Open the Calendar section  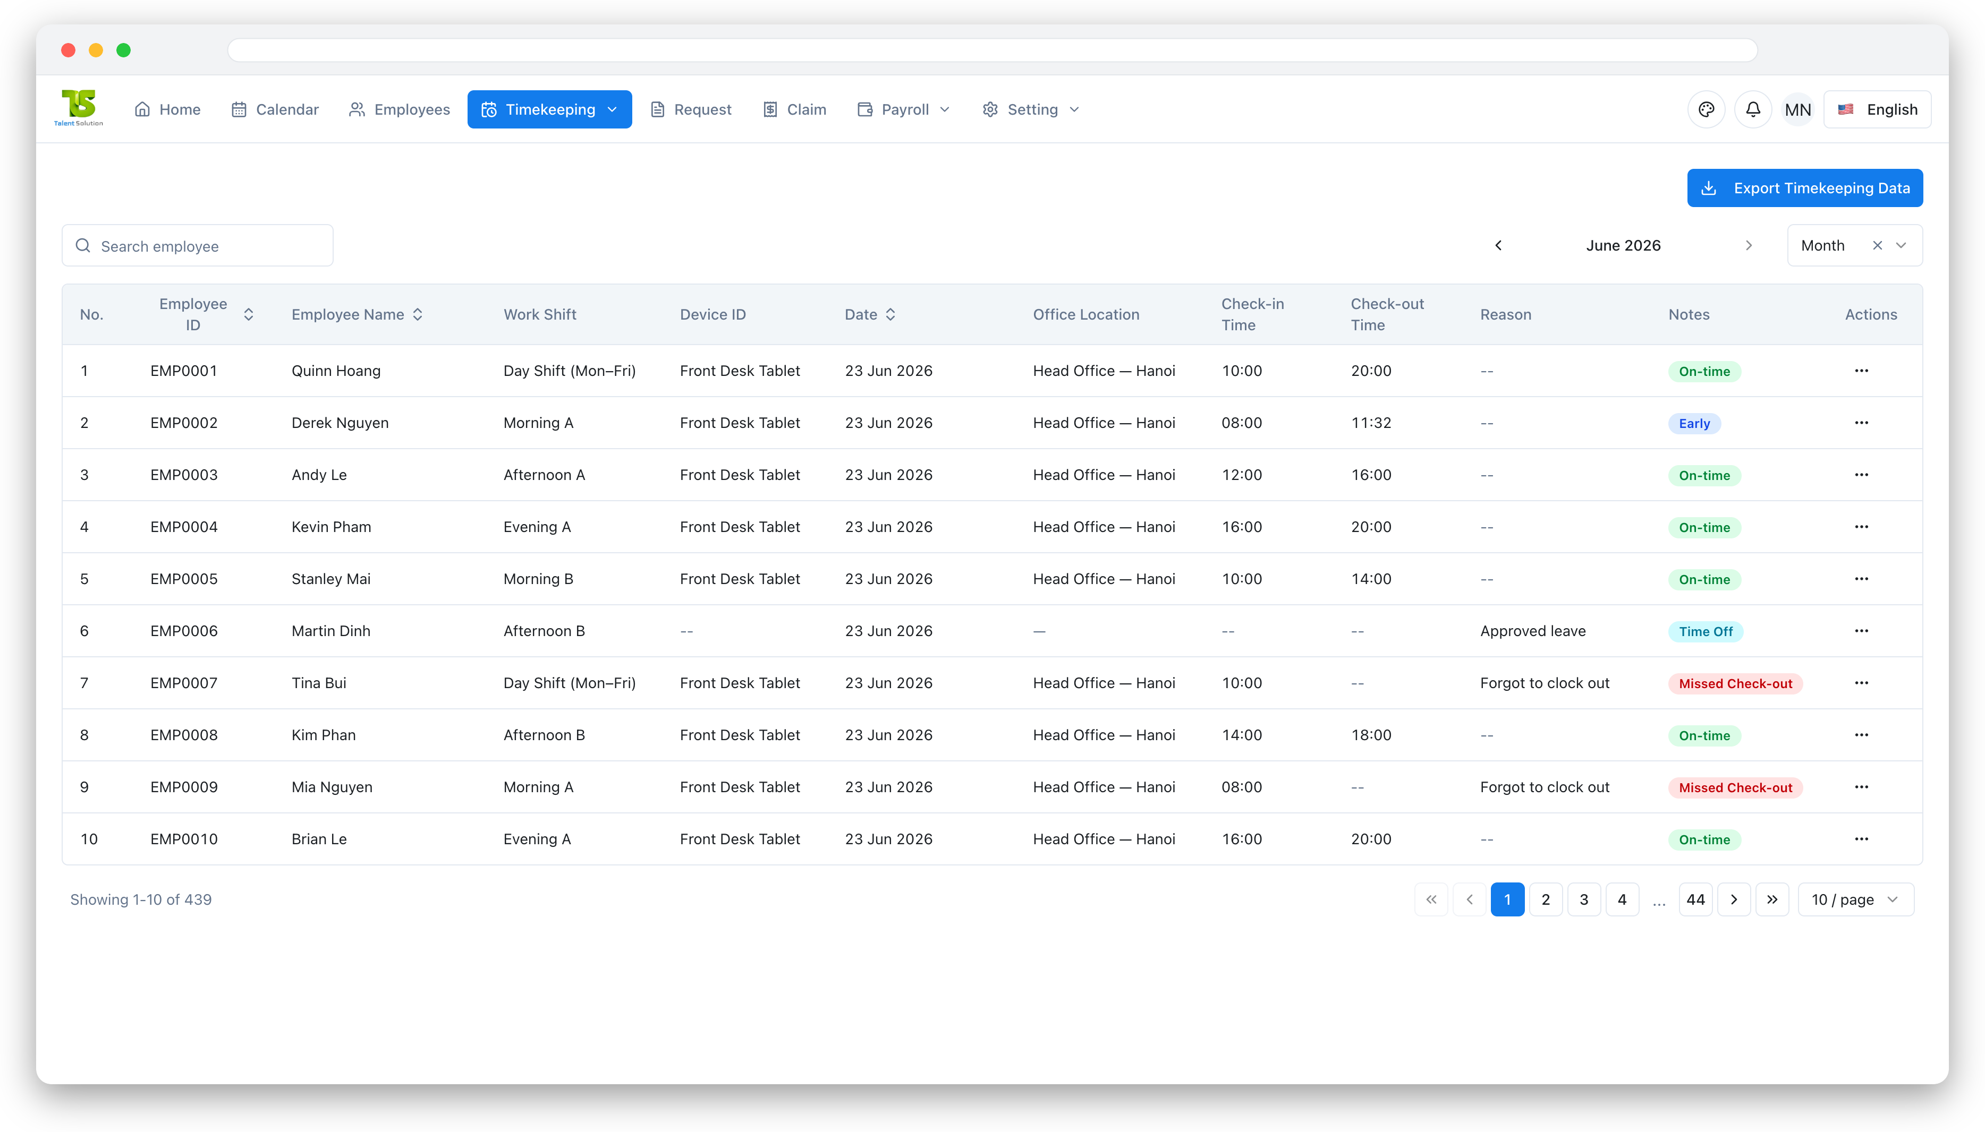click(275, 109)
